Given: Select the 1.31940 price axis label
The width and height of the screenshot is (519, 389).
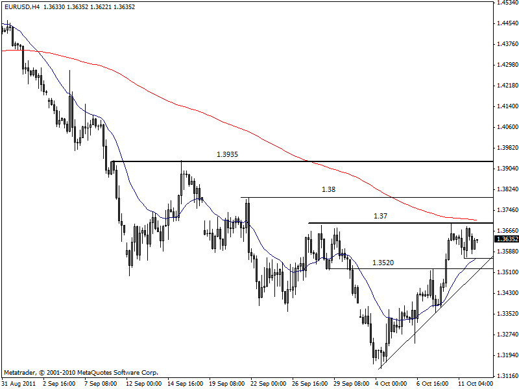Looking at the screenshot, I should click(506, 355).
